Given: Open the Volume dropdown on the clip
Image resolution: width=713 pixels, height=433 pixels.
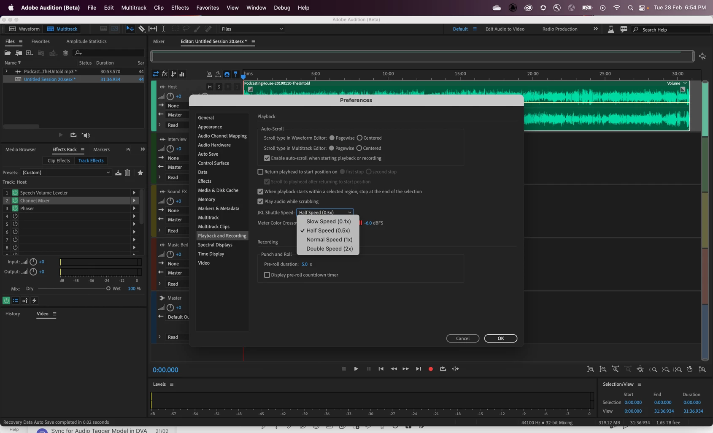Looking at the screenshot, I should [677, 83].
